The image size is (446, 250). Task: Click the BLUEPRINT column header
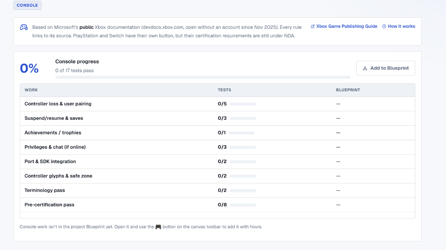tap(348, 90)
